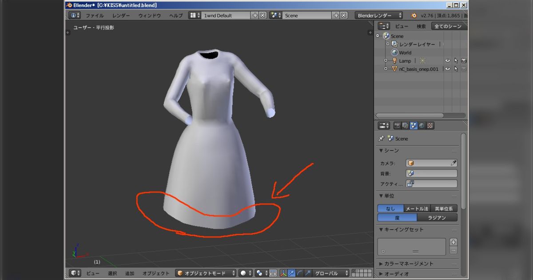Click the mesh triangle icon of nC_basis_onep.001
This screenshot has width=533, height=280.
click(394, 68)
